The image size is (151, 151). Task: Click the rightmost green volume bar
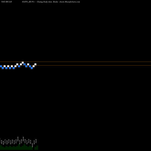click(37, 148)
